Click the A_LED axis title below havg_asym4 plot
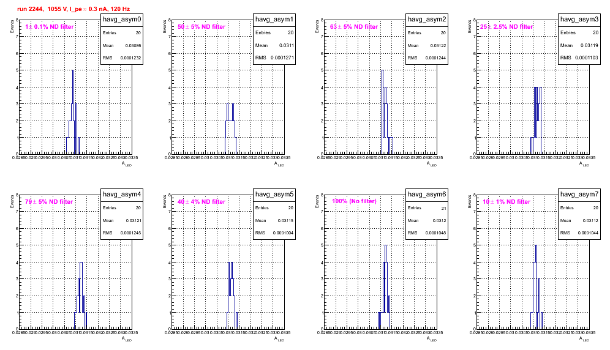610x350 pixels. coord(127,339)
